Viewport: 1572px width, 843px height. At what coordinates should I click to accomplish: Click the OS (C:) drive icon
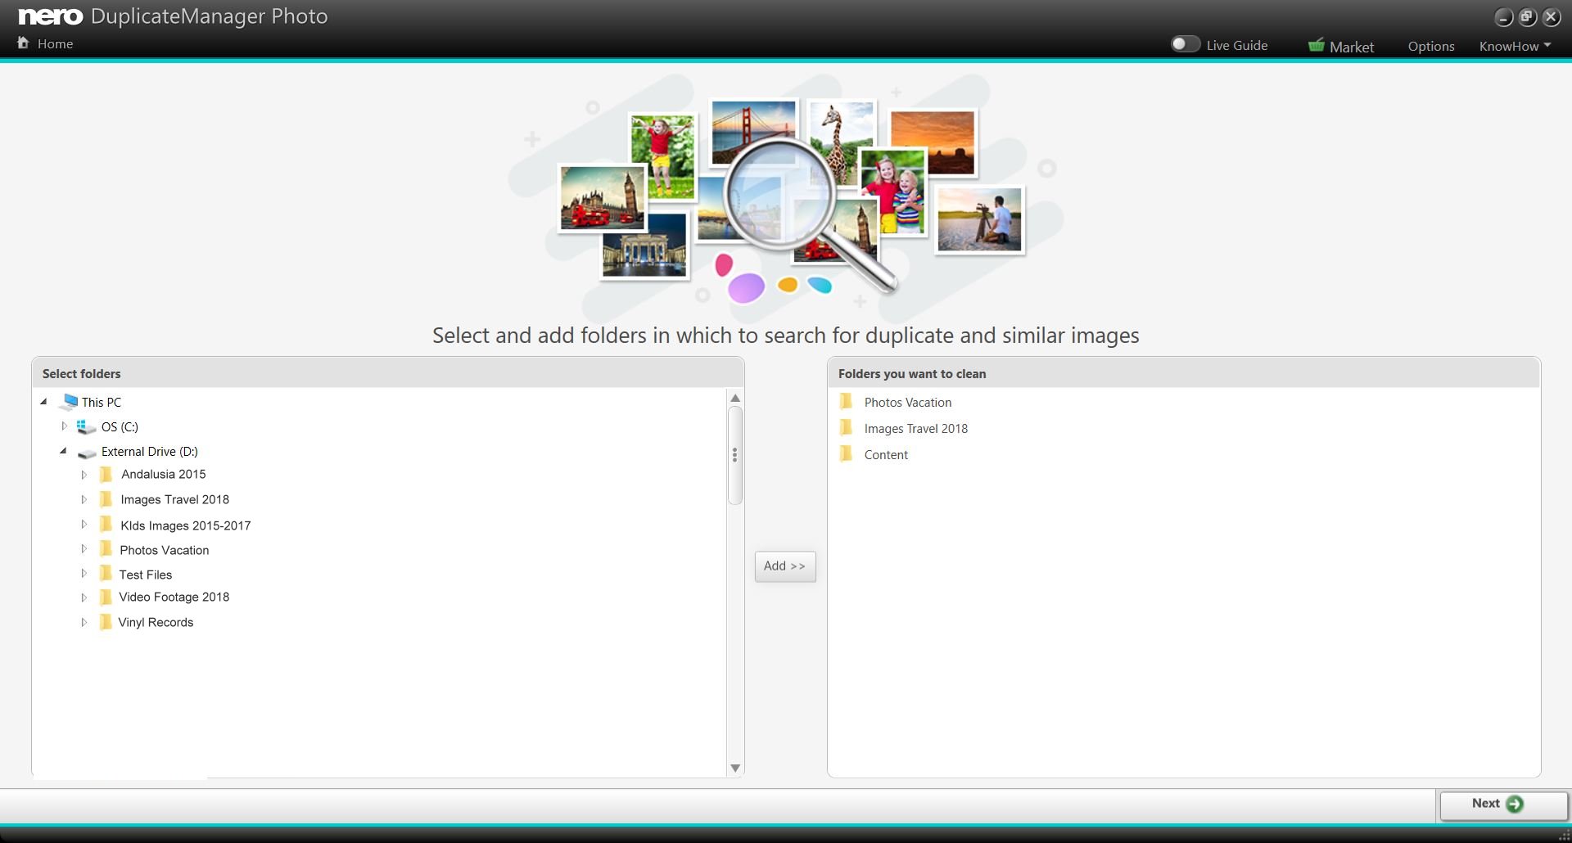pyautogui.click(x=85, y=426)
